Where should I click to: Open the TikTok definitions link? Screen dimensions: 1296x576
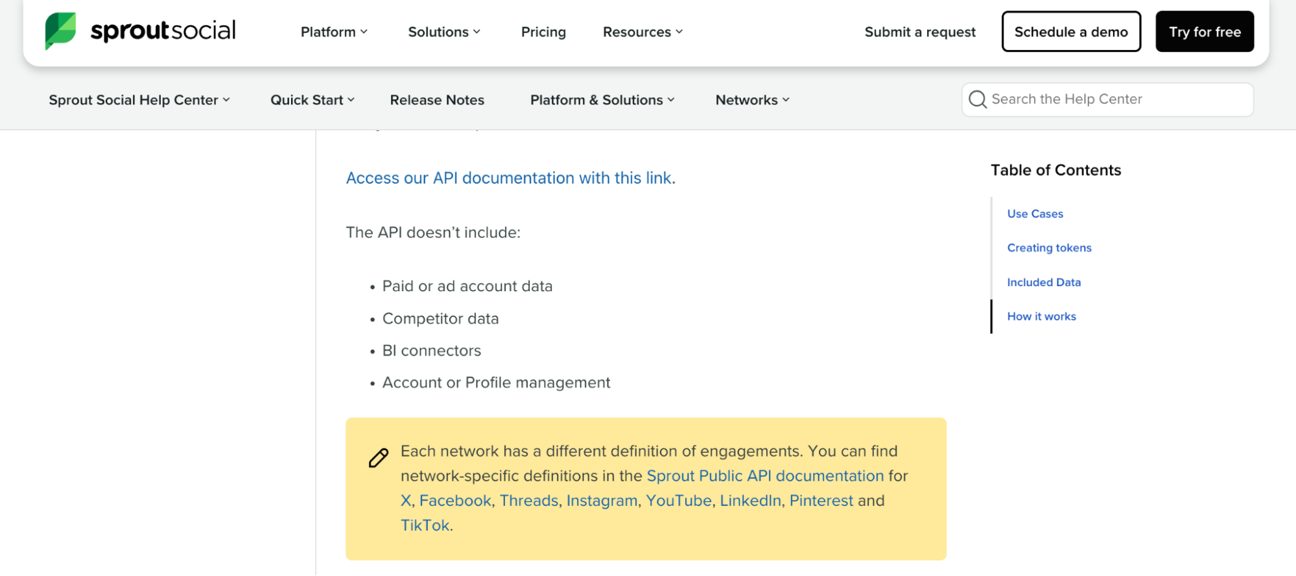tap(425, 525)
